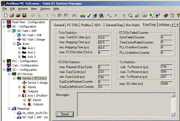
Task: Open the Edit menu
Action: click(12, 9)
